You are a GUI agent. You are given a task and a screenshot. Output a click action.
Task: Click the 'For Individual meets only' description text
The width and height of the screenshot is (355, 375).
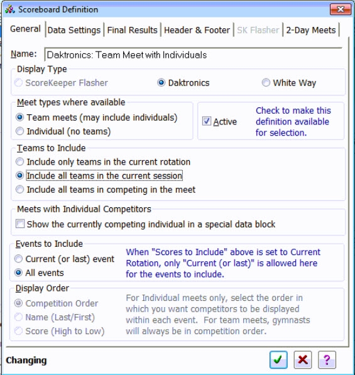click(217, 314)
